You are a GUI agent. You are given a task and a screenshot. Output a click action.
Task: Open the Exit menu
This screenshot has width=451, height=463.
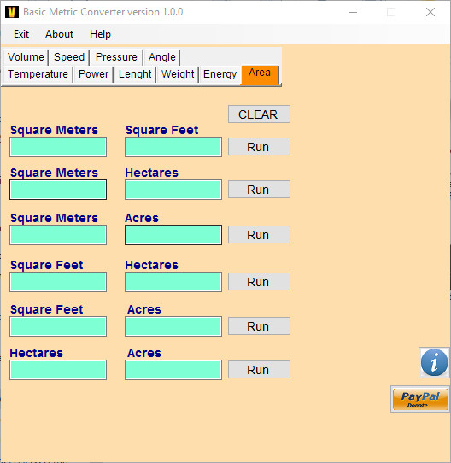[x=21, y=34]
